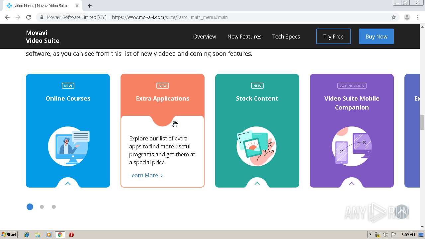Open the New Features section
The width and height of the screenshot is (425, 239).
(x=244, y=37)
